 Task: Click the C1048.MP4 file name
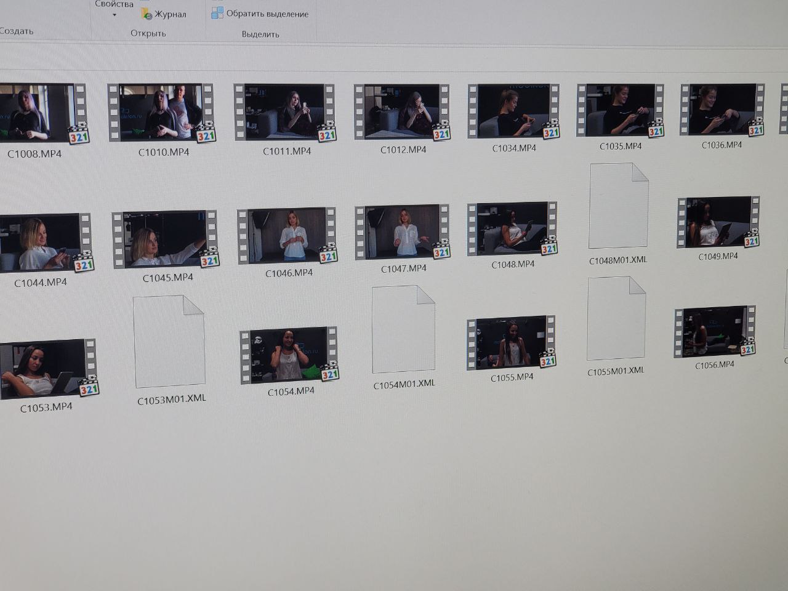pyautogui.click(x=513, y=265)
